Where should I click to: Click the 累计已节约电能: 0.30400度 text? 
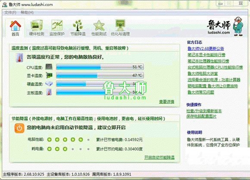point(119,149)
